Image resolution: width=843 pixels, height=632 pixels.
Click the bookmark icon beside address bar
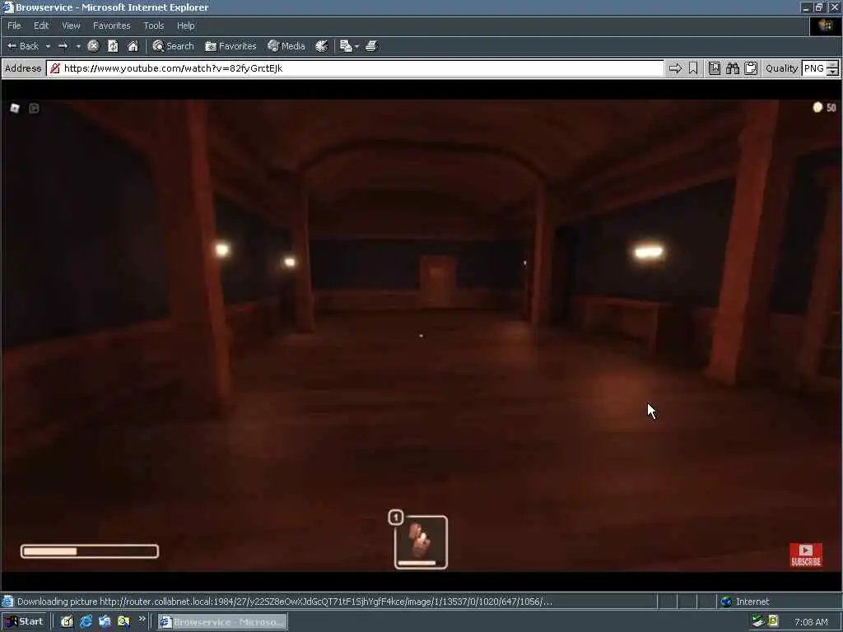tap(693, 68)
